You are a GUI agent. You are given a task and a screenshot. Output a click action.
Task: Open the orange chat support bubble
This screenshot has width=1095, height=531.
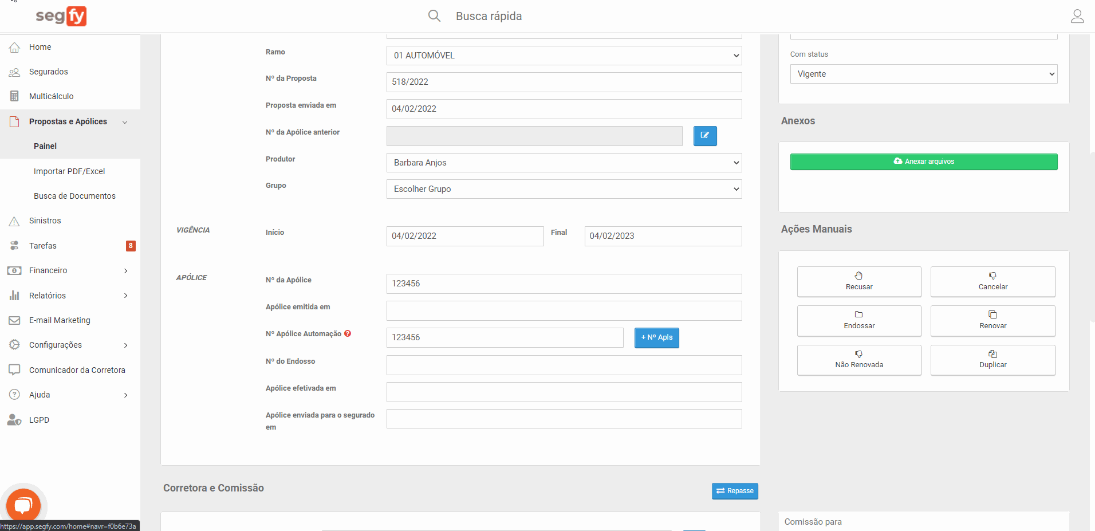pos(23,505)
